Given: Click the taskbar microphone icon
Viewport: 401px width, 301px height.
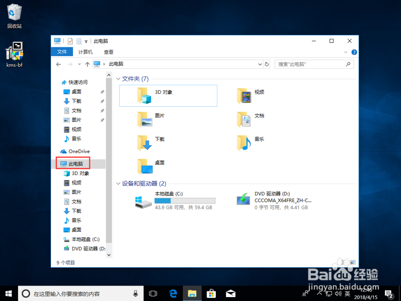Looking at the screenshot, I should 136,294.
